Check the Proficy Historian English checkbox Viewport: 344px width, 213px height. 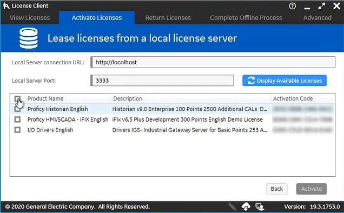(17, 109)
